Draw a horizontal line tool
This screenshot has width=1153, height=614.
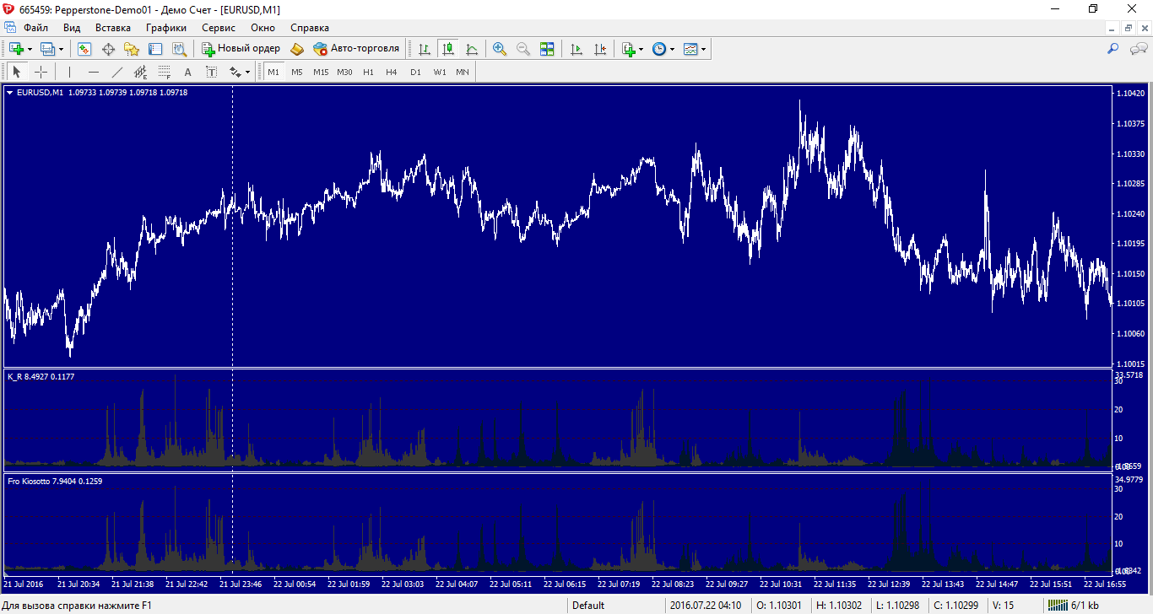[x=94, y=72]
